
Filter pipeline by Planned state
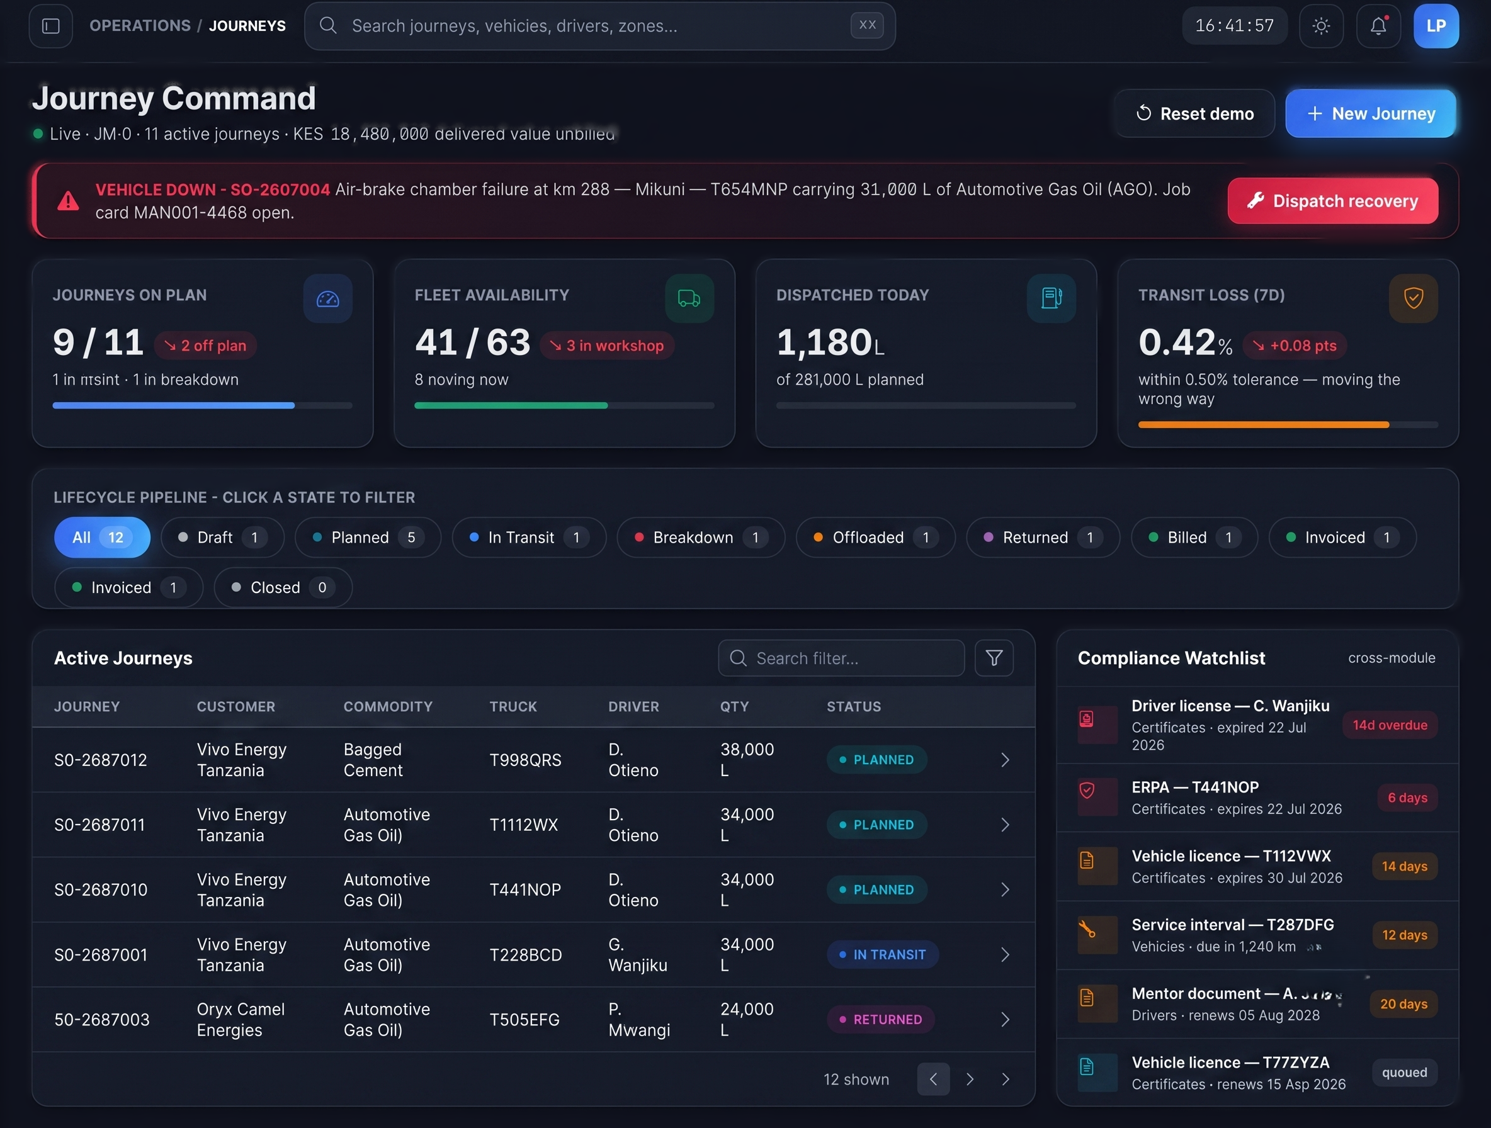tap(368, 537)
